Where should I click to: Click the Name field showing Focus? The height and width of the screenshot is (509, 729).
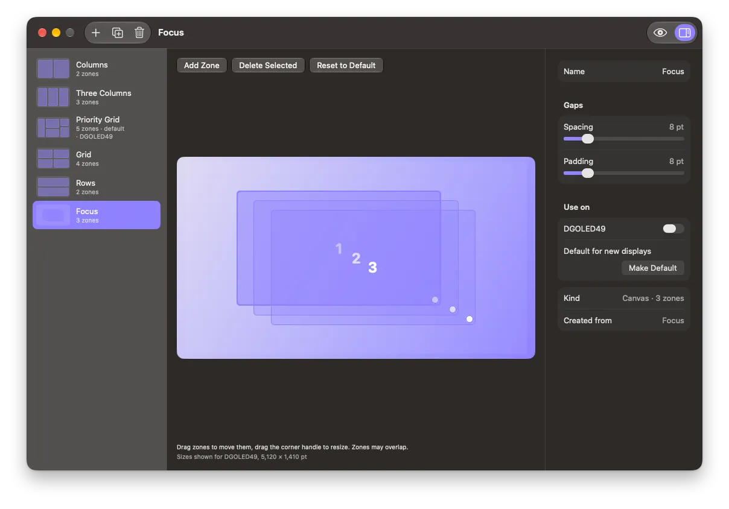(624, 71)
